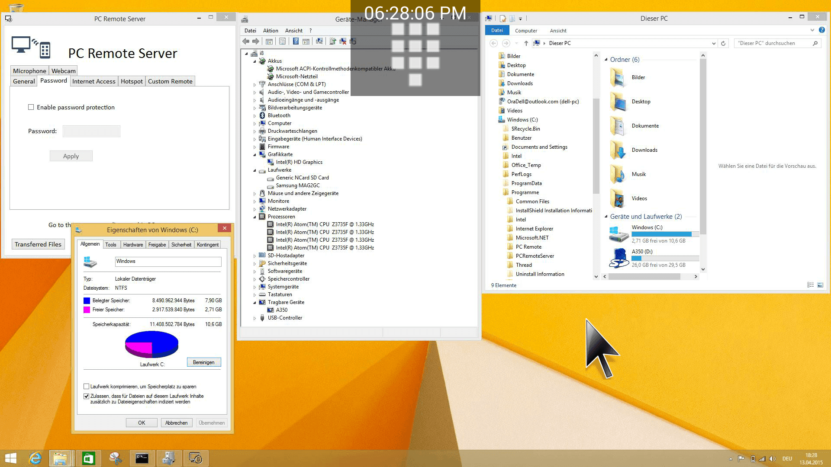The height and width of the screenshot is (467, 831).
Task: Click OK in the Eigenschaften dialog
Action: [x=142, y=423]
